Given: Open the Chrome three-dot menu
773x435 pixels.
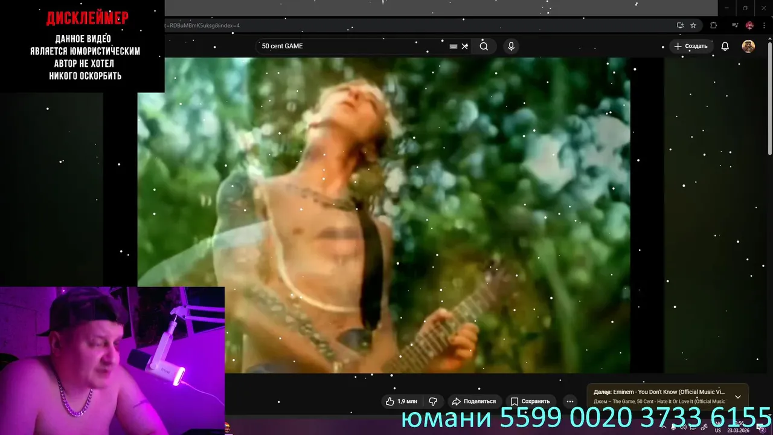Looking at the screenshot, I should [765, 25].
